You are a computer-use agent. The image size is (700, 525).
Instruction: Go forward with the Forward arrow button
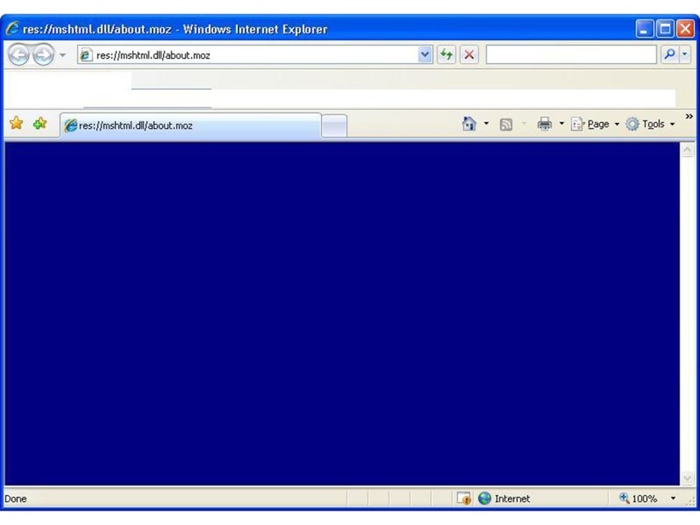43,55
